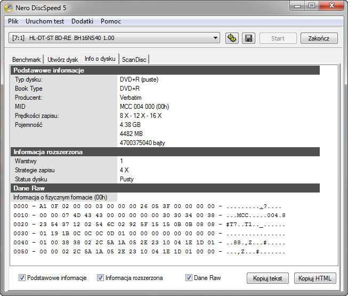Open the Plik menu

(13, 21)
